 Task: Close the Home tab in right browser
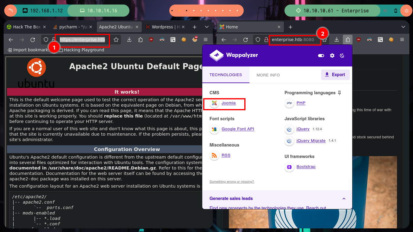(x=279, y=27)
